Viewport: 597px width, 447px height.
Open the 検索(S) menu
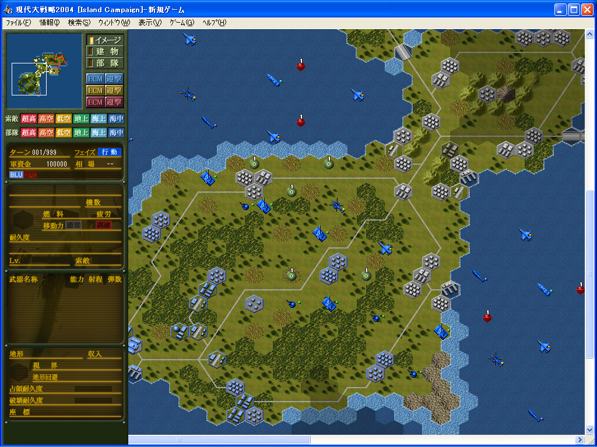(79, 23)
